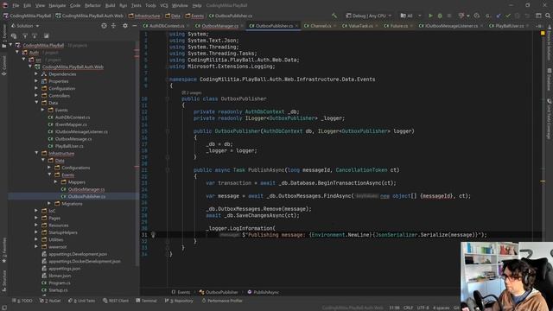Image resolution: width=553 pixels, height=311 pixels.
Task: Open the Build menu
Action: point(110,5)
